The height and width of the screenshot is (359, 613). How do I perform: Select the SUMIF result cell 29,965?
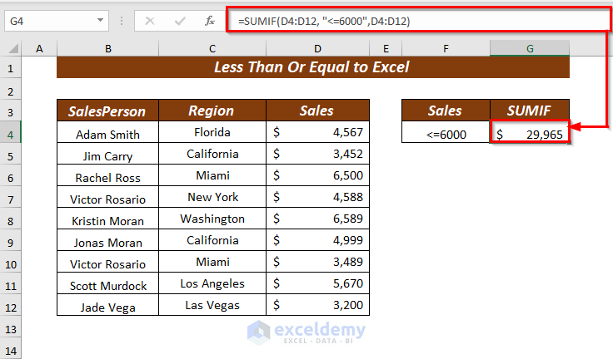pos(530,133)
